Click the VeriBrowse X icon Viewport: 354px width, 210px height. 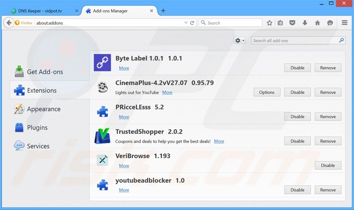point(102,160)
